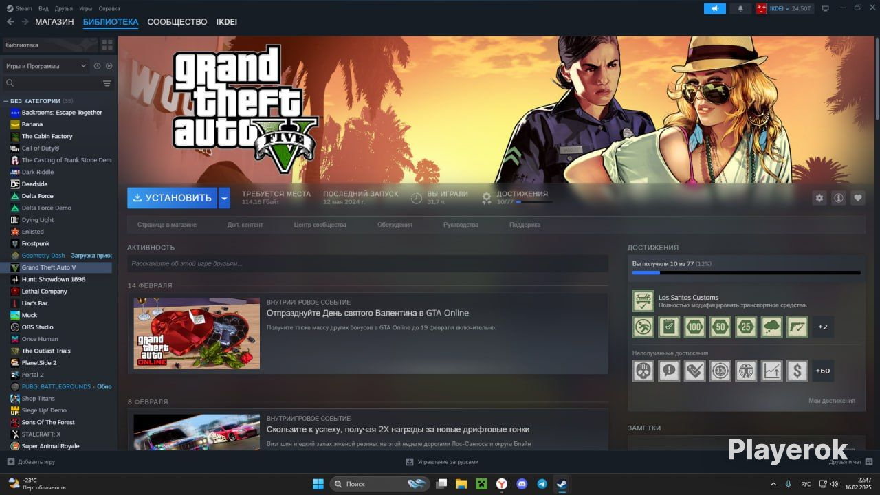Image resolution: width=880 pixels, height=495 pixels.
Task: Open Telegram from the taskbar
Action: 542,484
